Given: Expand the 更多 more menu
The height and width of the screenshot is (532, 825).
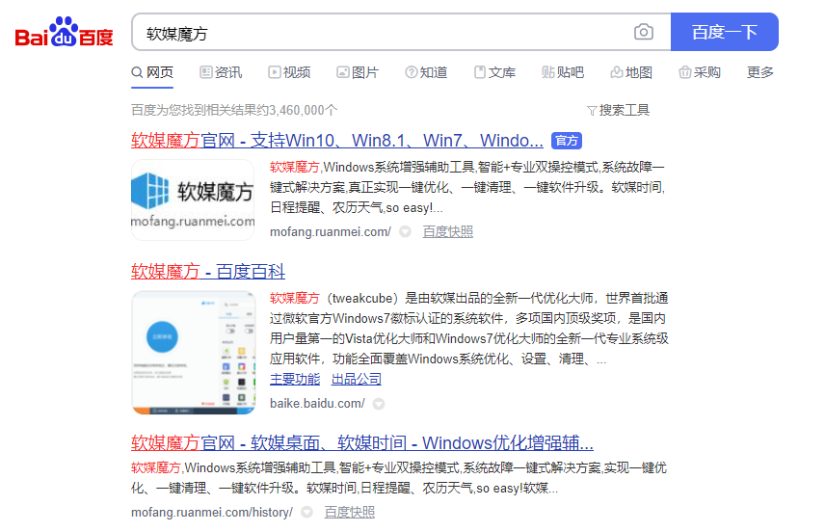Looking at the screenshot, I should click(x=759, y=72).
